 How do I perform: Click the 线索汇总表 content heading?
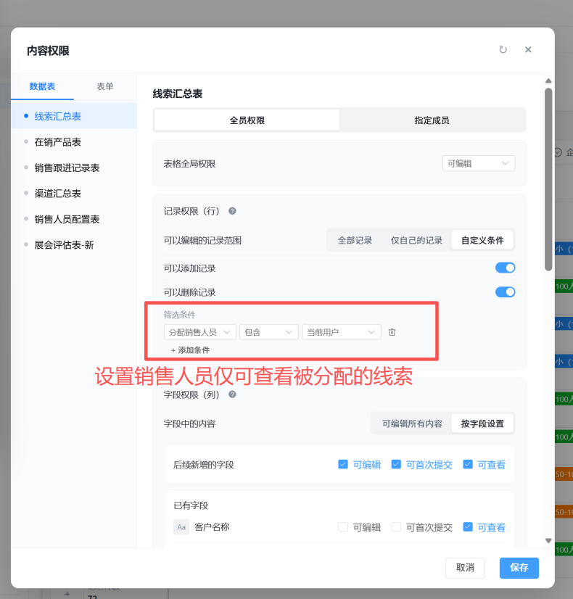click(x=178, y=94)
